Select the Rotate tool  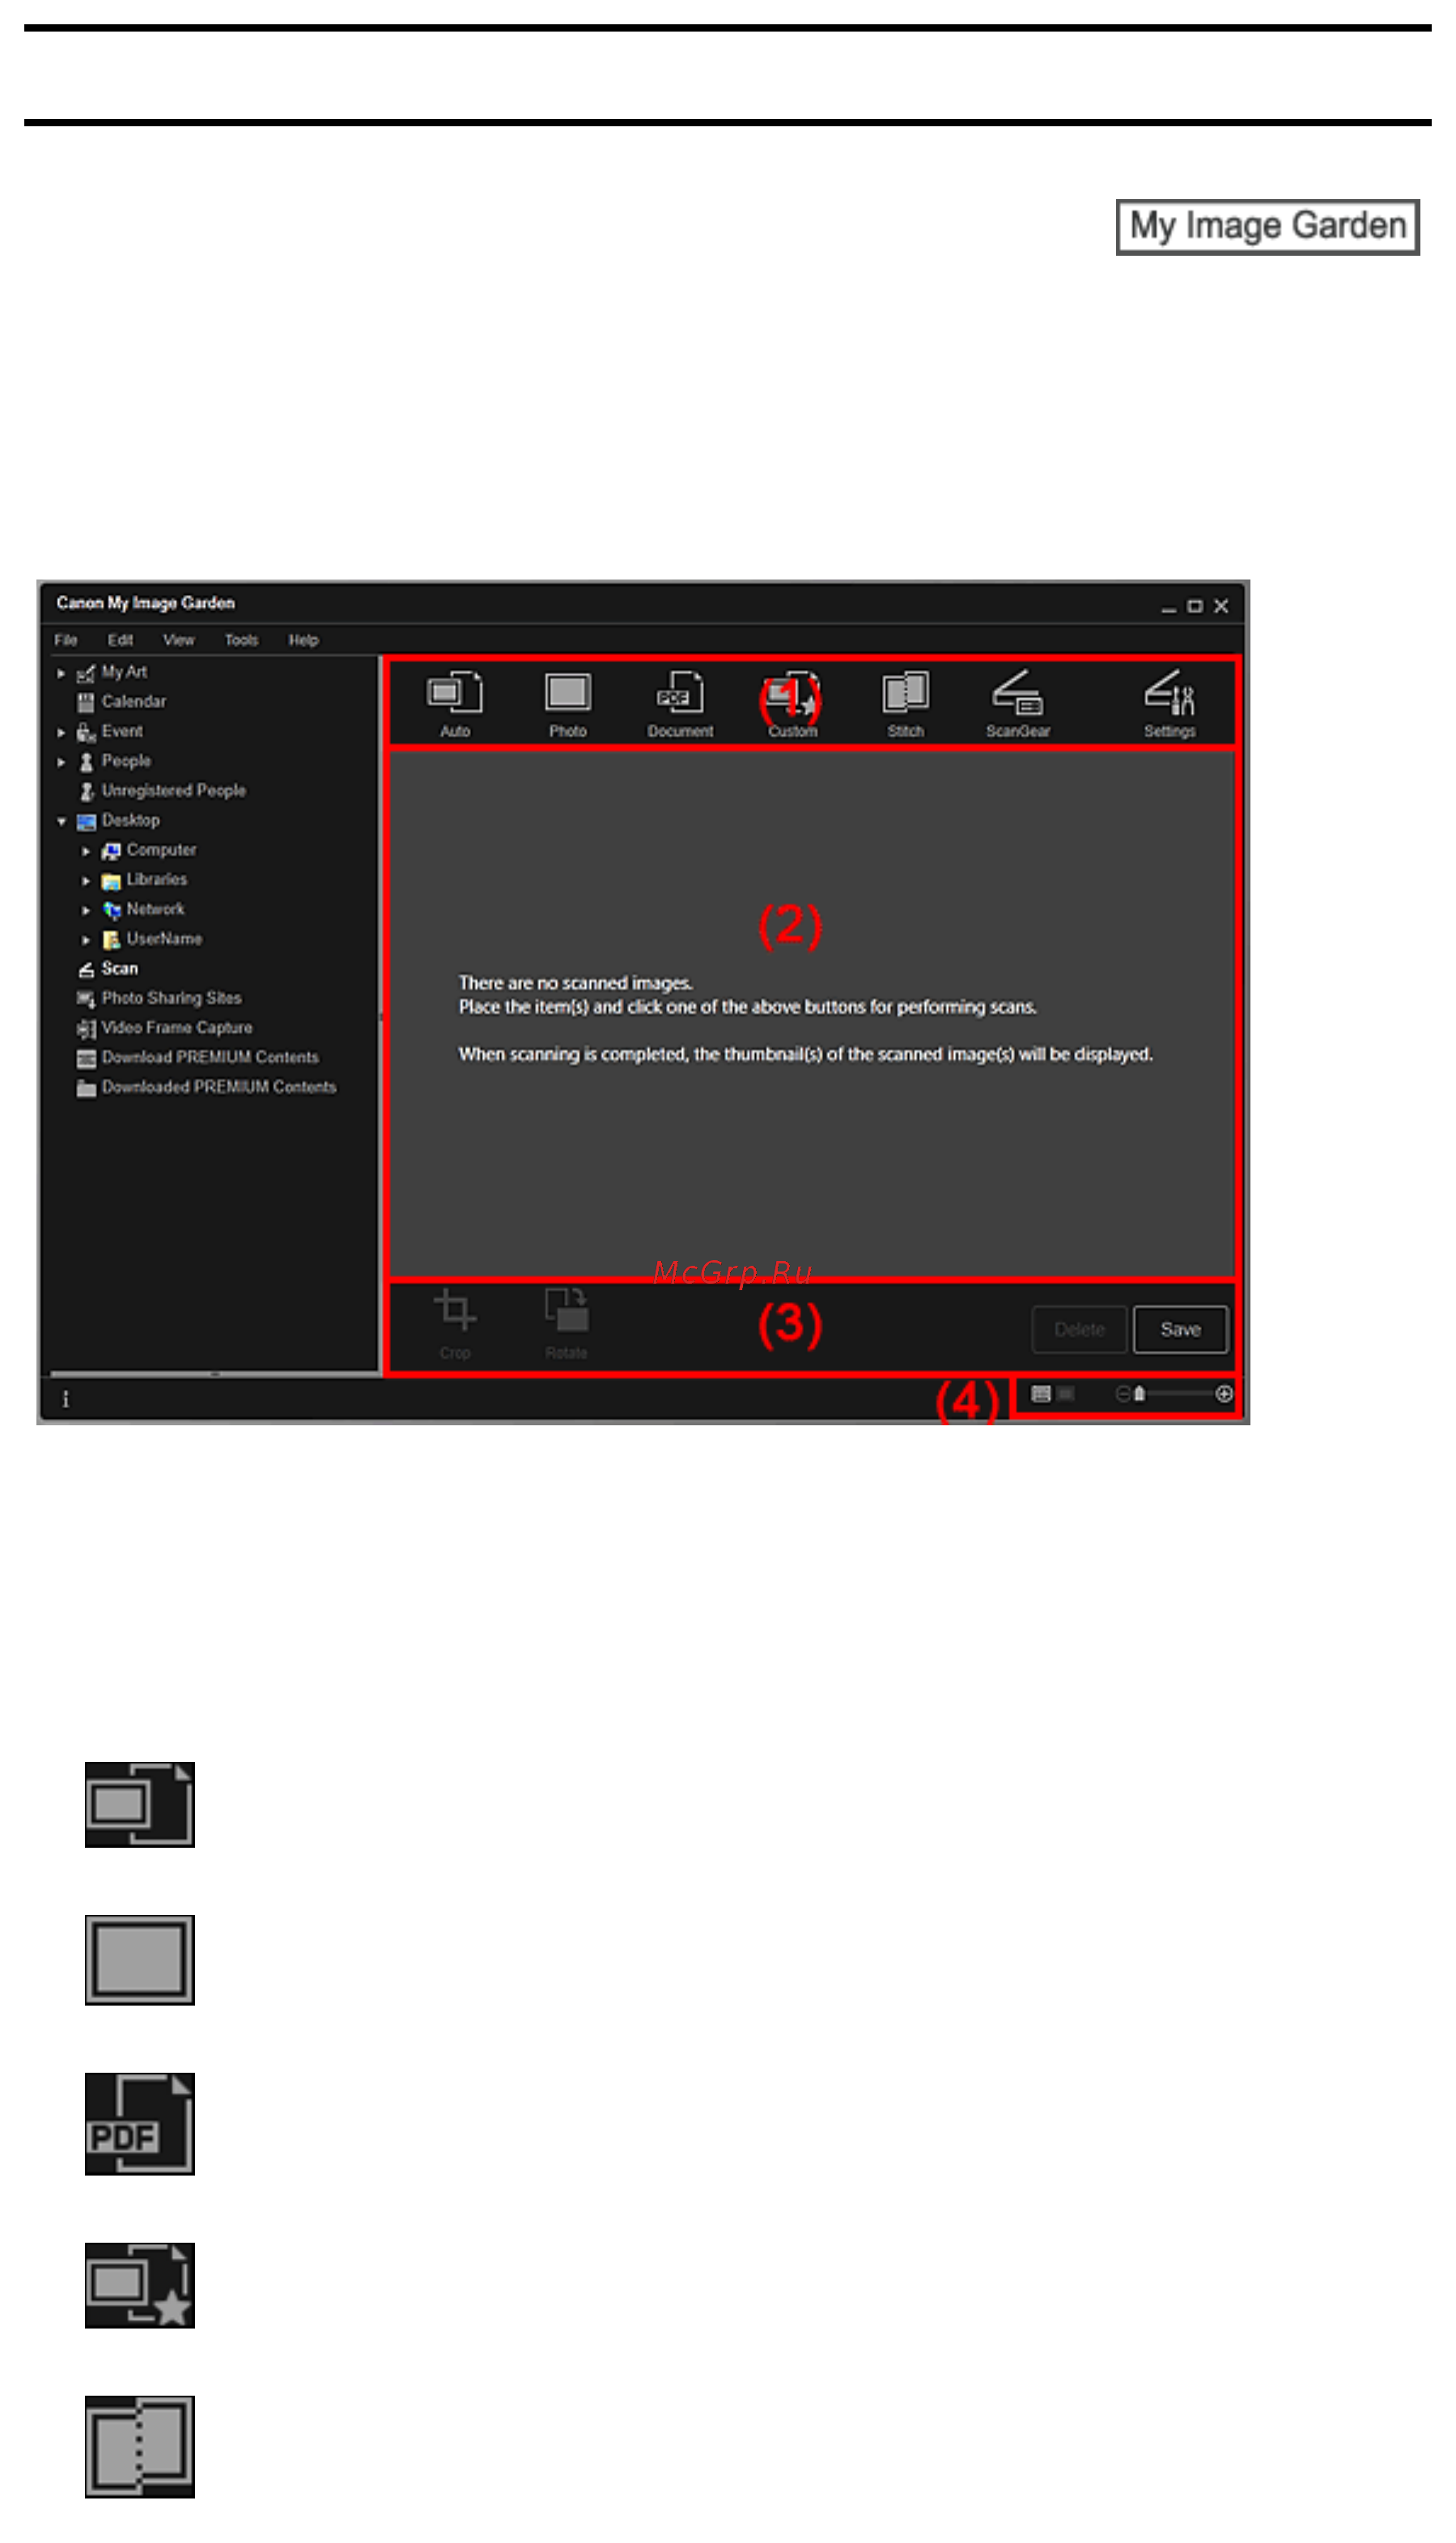tap(566, 1324)
